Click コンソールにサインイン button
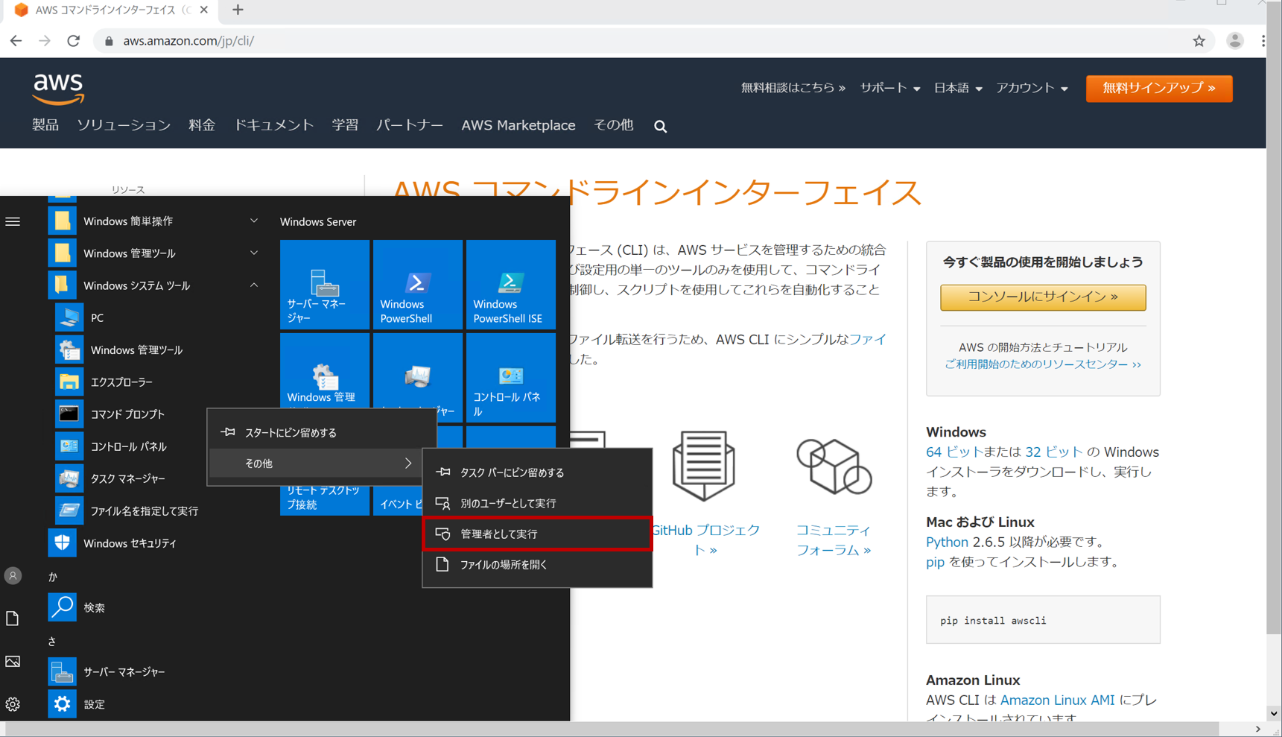The width and height of the screenshot is (1282, 737). tap(1043, 297)
